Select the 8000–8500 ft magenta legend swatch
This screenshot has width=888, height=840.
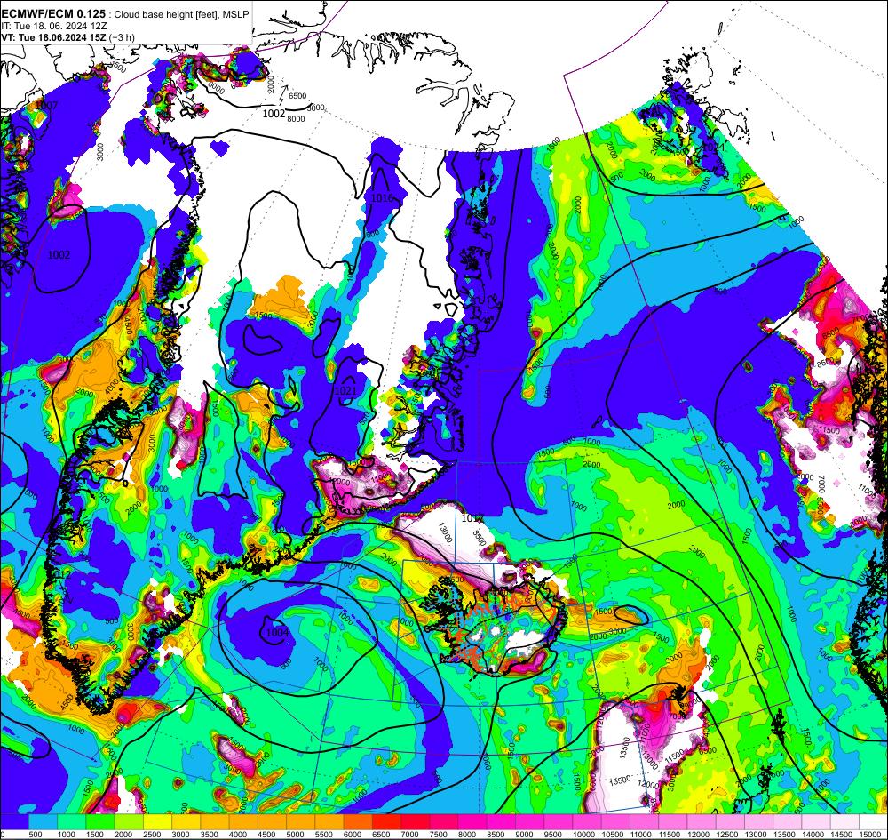pos(472,822)
